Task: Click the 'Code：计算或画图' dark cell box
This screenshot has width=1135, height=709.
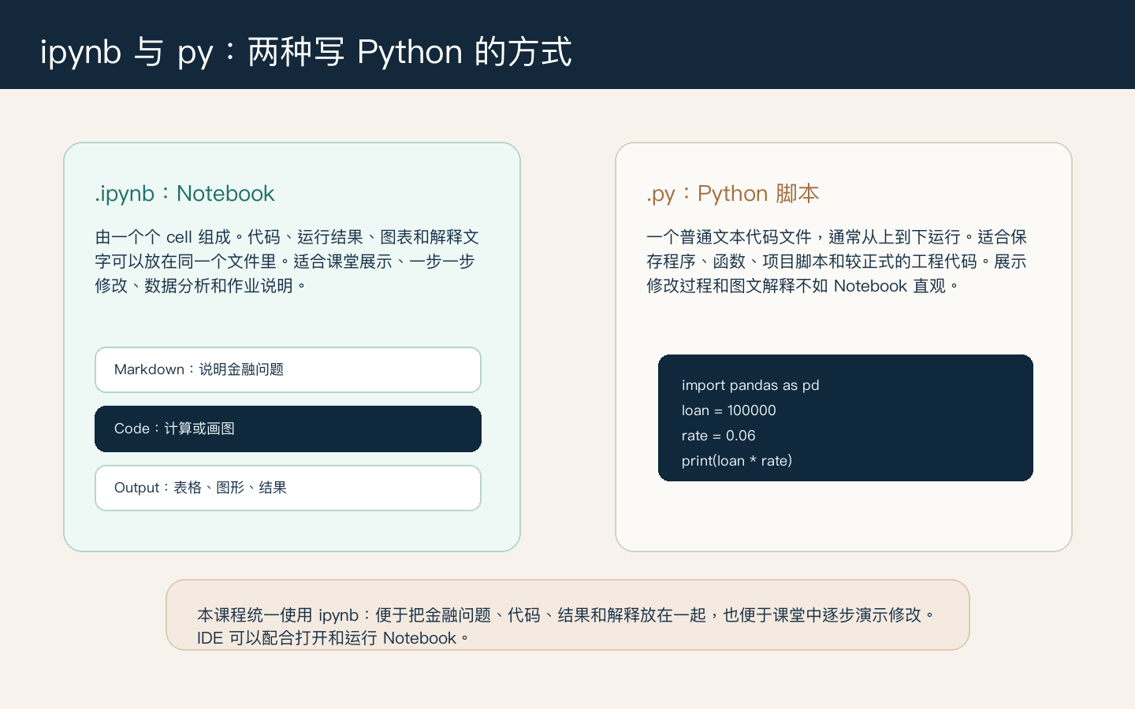Action: tap(288, 429)
